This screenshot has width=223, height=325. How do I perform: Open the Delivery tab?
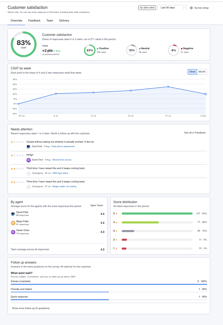click(x=64, y=20)
